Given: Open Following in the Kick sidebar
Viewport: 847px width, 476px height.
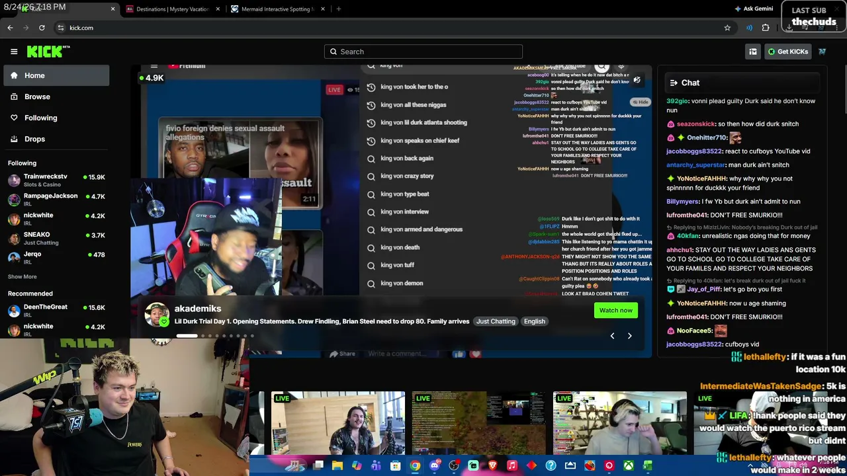Looking at the screenshot, I should (x=56, y=118).
